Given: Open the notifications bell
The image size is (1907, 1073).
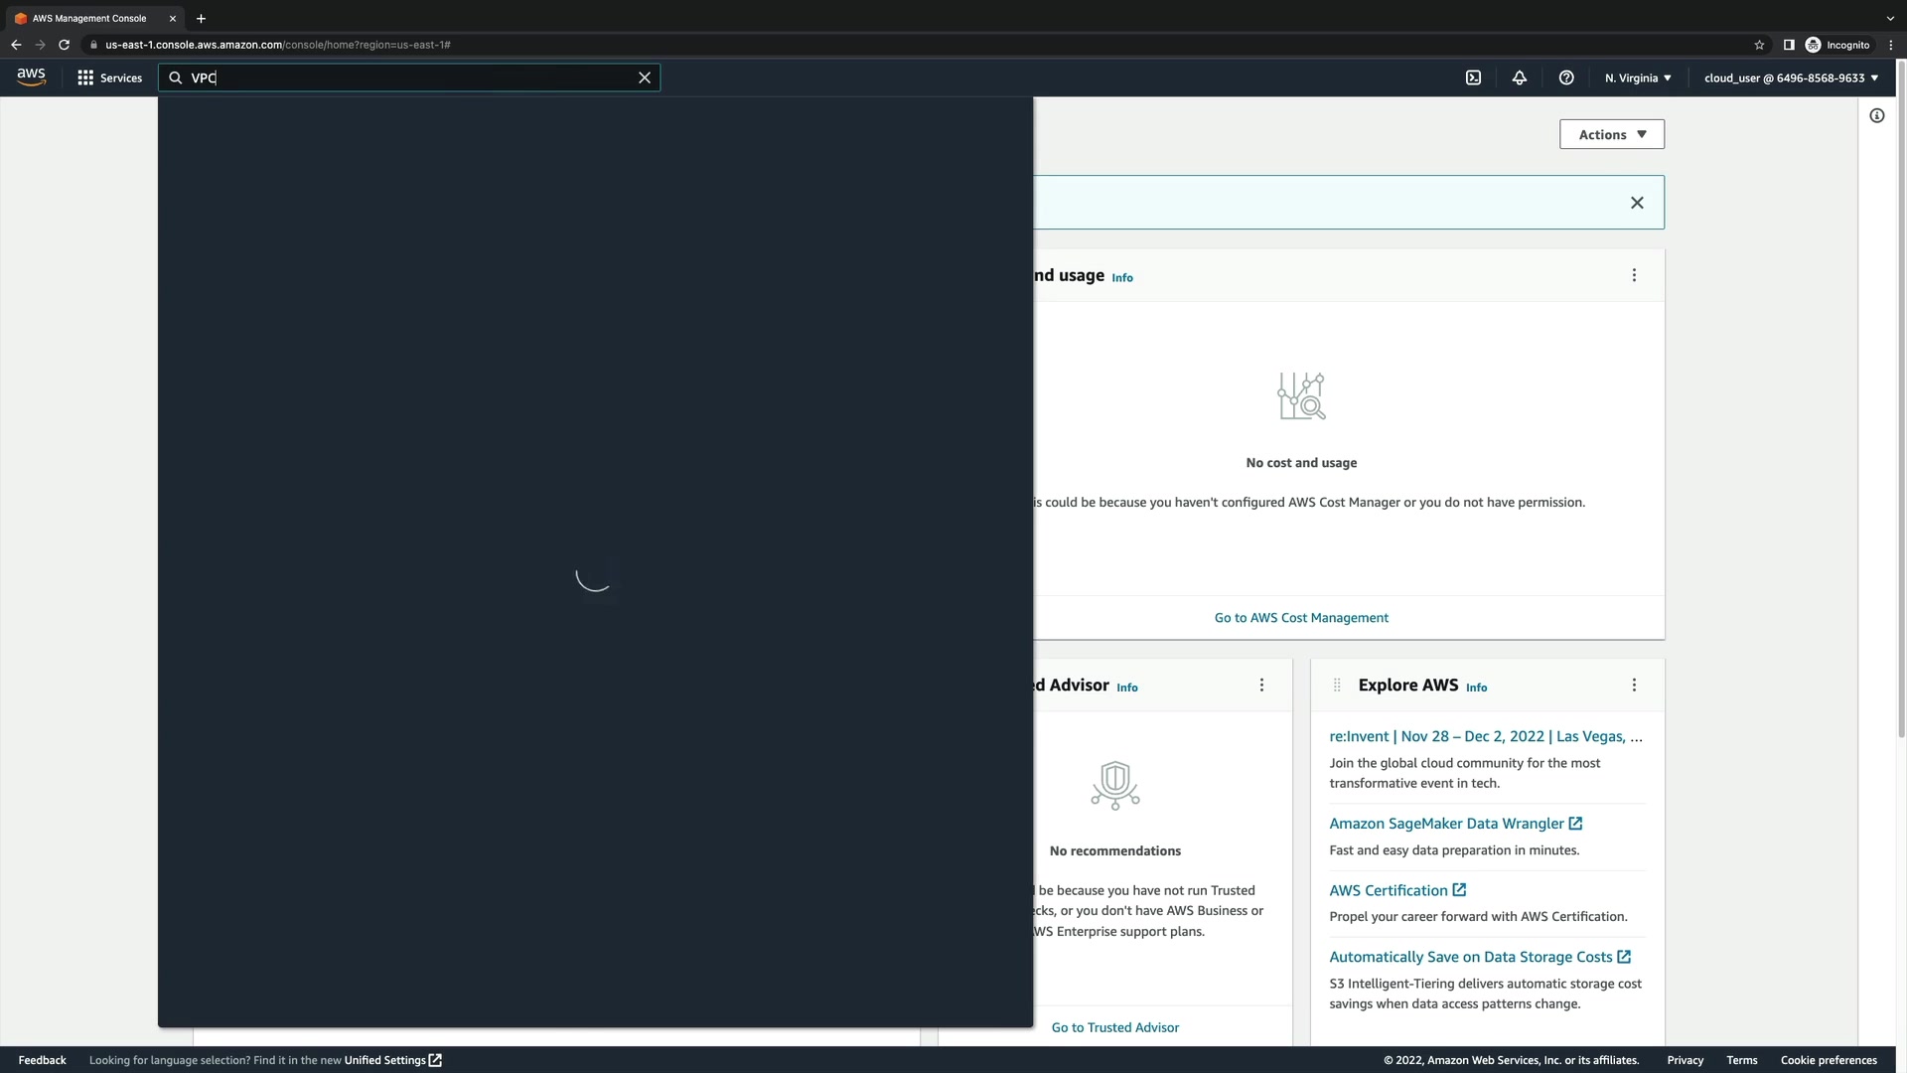Looking at the screenshot, I should click(1519, 77).
